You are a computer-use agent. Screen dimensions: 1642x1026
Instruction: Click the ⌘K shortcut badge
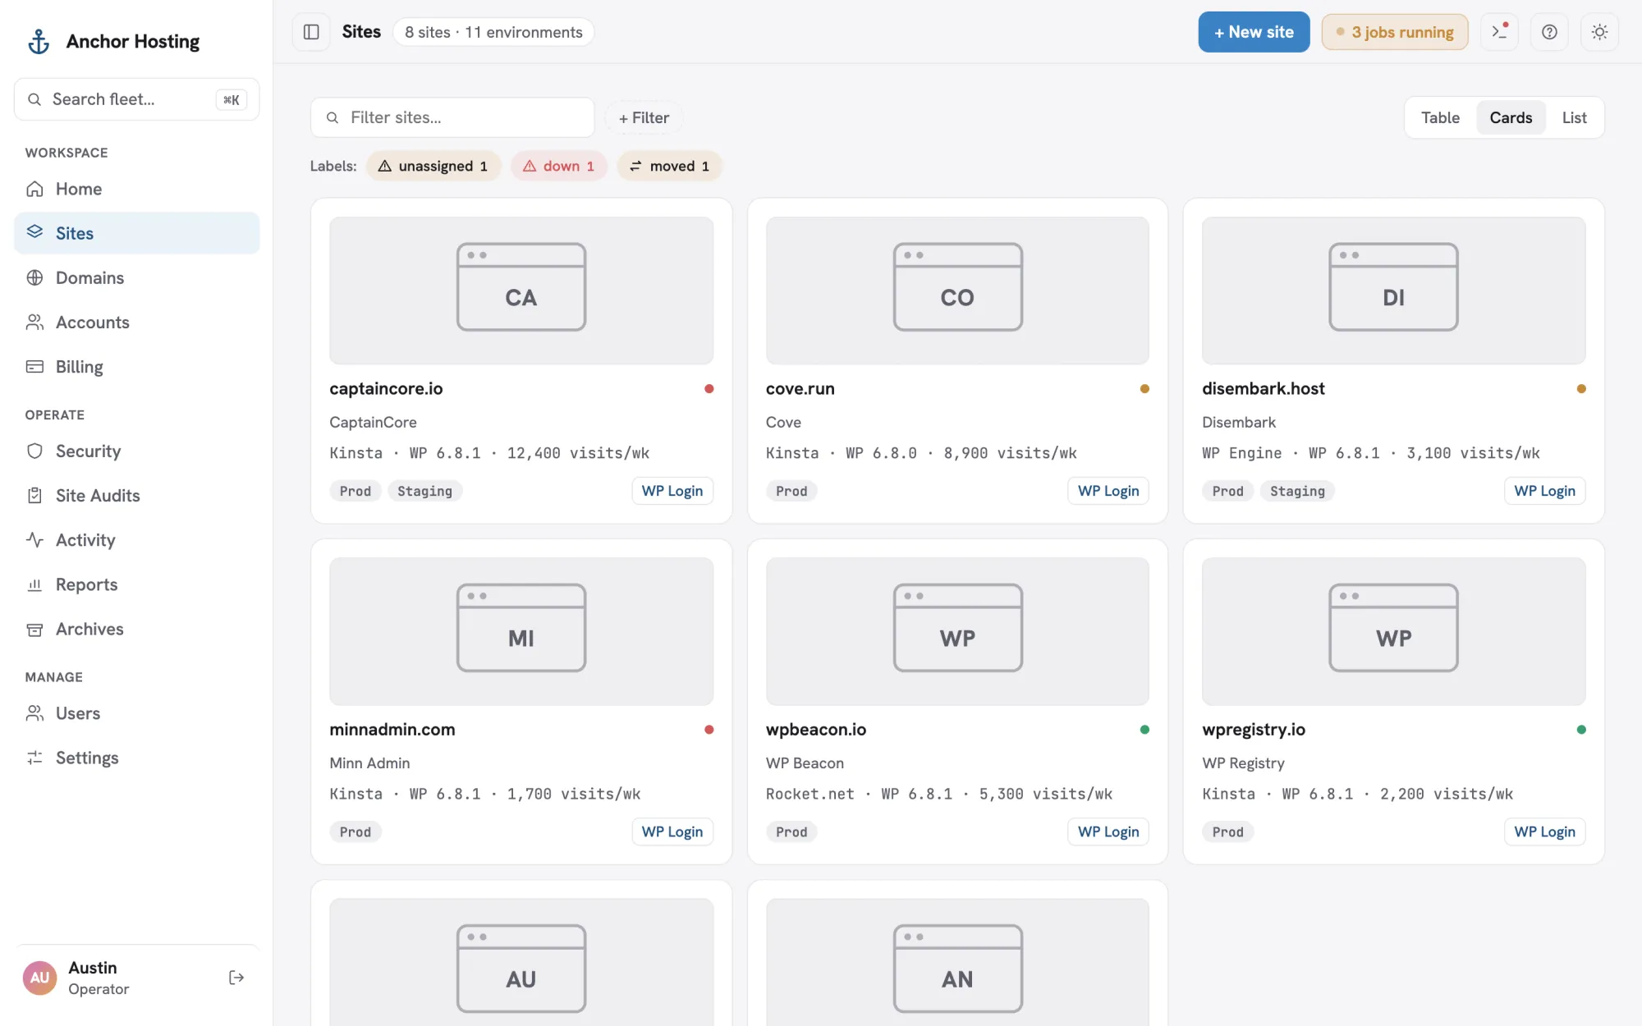tap(232, 99)
